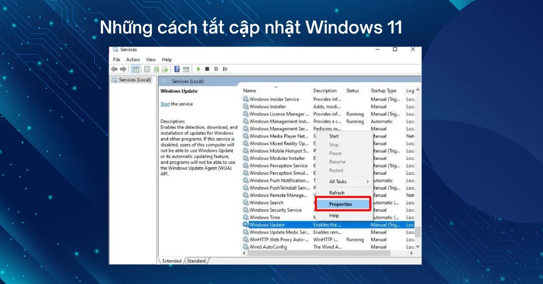
Task: Click the gear icon beside Windows Modules Installer
Action: [x=246, y=158]
